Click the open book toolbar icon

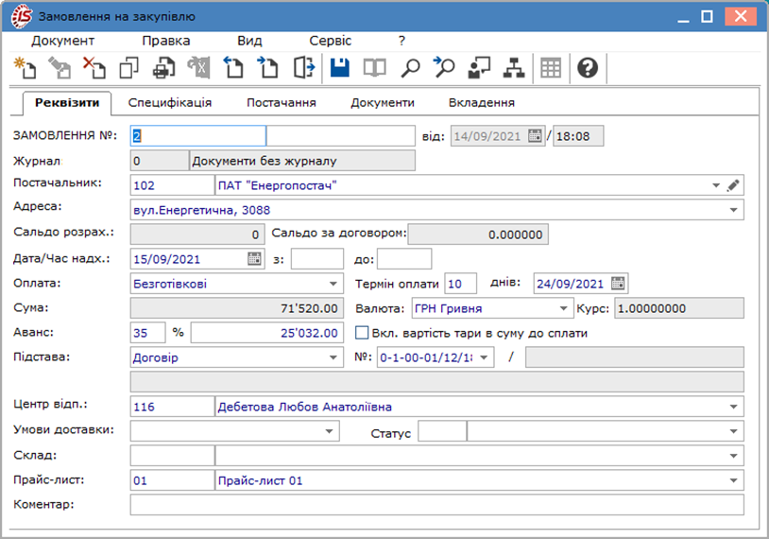[x=375, y=68]
